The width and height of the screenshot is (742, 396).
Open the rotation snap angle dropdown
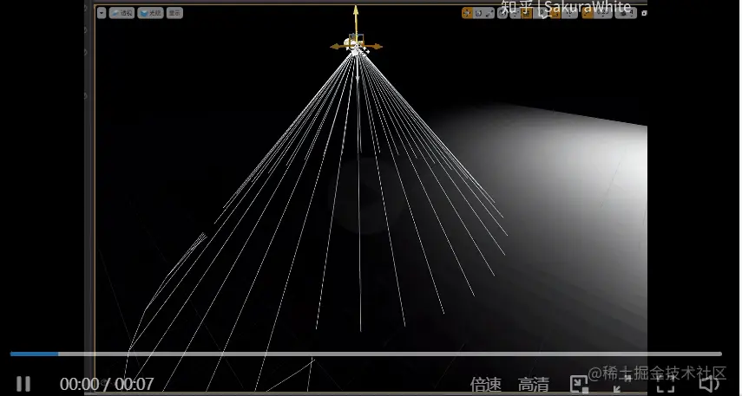(569, 13)
